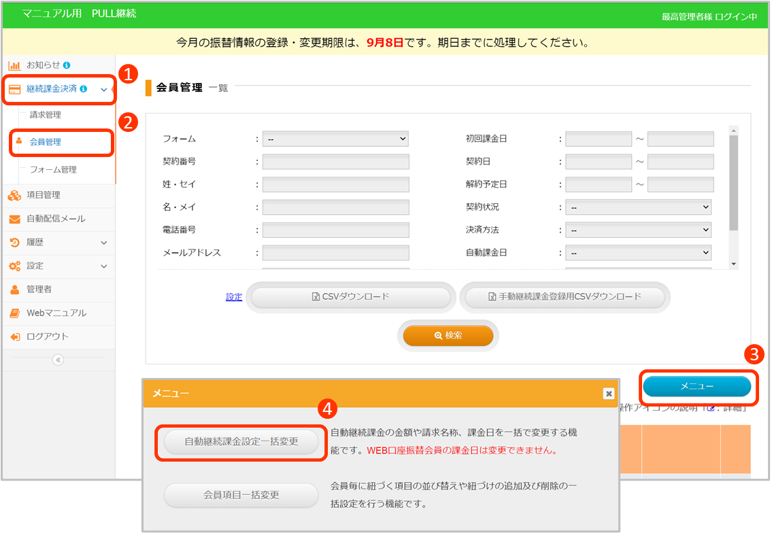Open the 契約状況 dropdown
772x533 pixels.
tap(638, 207)
